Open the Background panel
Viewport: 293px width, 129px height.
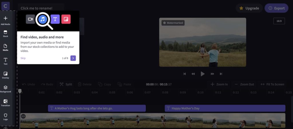click(5, 89)
